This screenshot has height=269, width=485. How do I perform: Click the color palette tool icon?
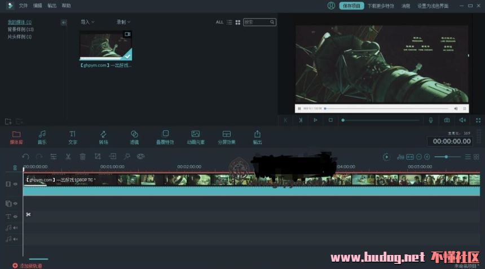pyautogui.click(x=140, y=156)
